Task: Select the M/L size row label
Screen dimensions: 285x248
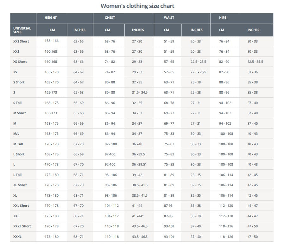Action: point(16,134)
